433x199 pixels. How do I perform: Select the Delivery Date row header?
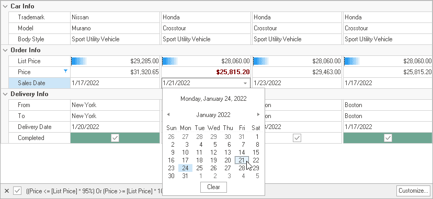click(x=40, y=127)
